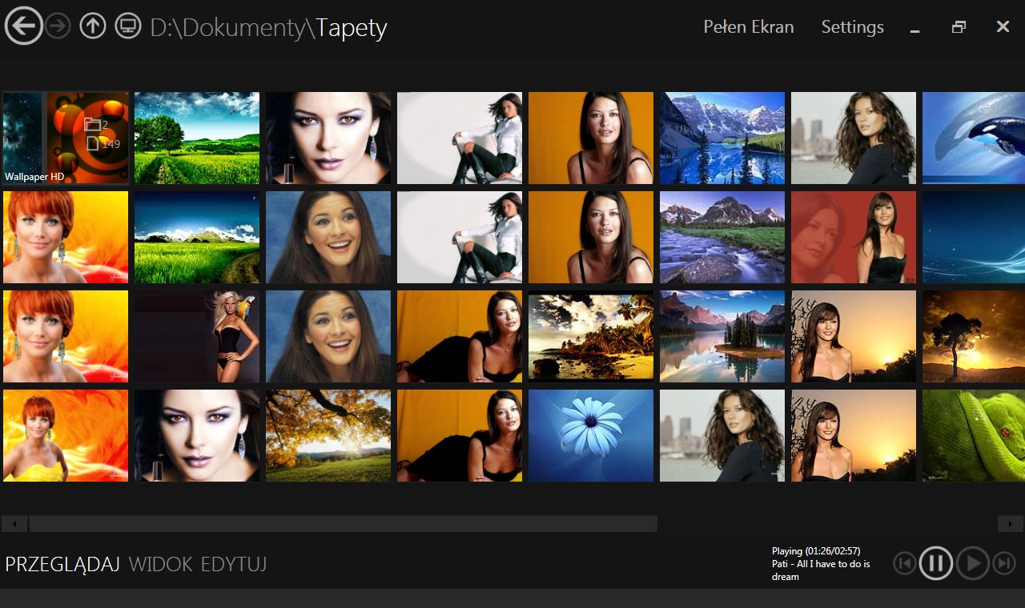Click the play triangle button
Viewport: 1025px width, 608px height.
973,563
